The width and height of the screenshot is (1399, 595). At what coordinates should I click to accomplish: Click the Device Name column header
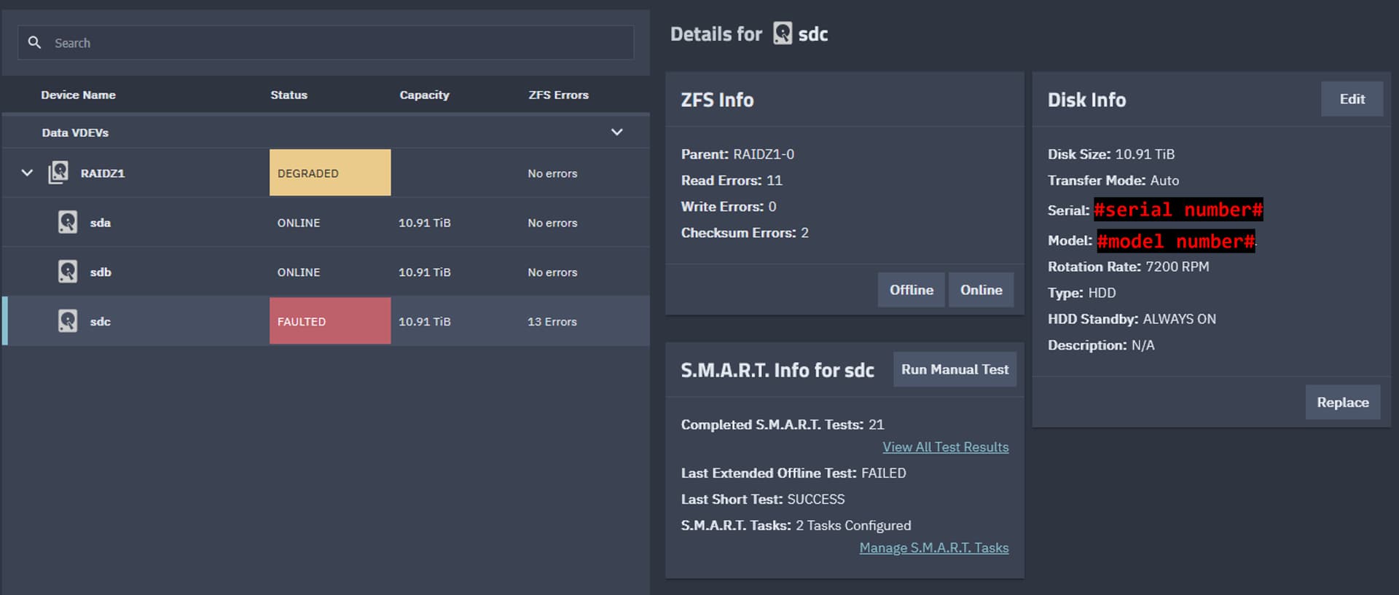78,95
